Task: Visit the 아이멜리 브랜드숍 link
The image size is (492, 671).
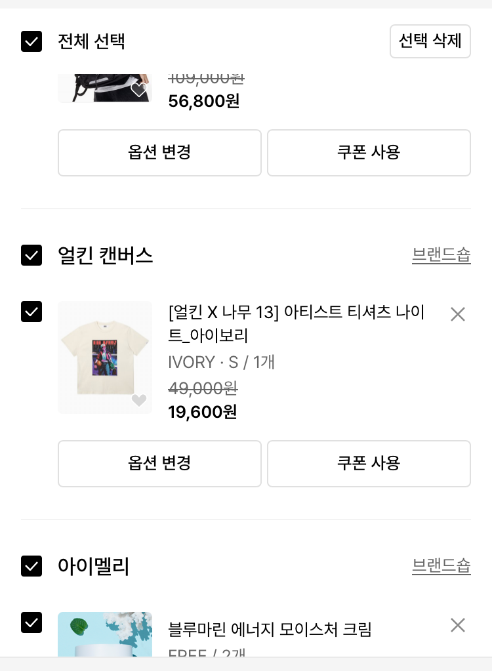Action: [x=441, y=566]
